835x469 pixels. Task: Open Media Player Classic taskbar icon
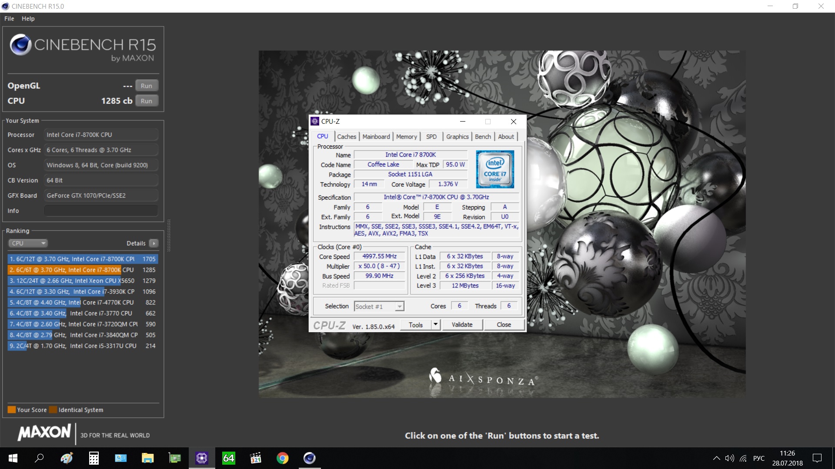pyautogui.click(x=255, y=458)
